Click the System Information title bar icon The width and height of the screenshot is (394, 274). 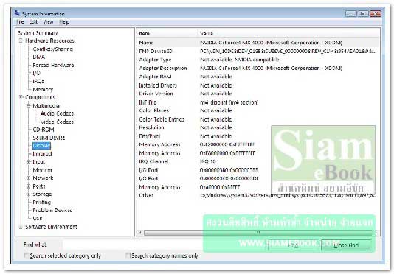click(17, 13)
